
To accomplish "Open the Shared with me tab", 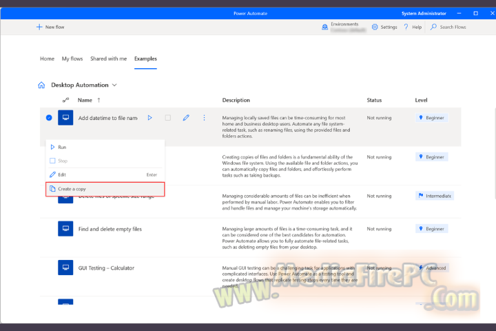I will point(109,59).
